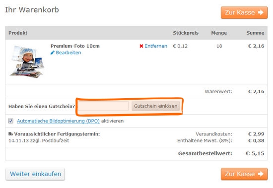Viewport: 273px width, 188px height.
Task: Click the Summe column header
Action: 255,33
